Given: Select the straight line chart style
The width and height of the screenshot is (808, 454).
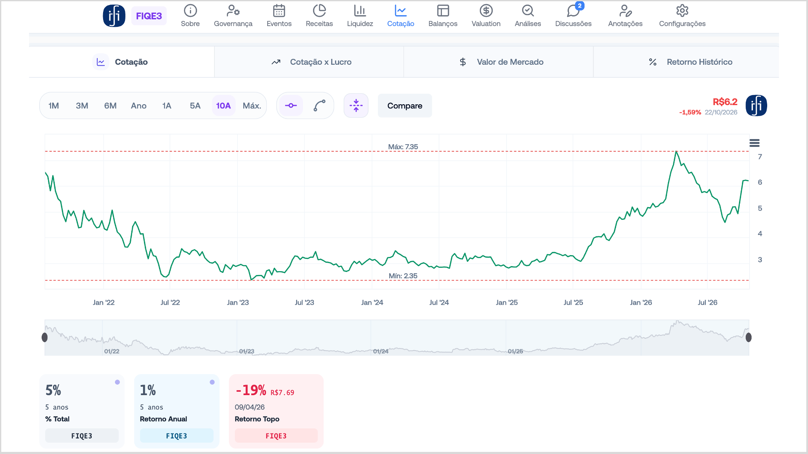Looking at the screenshot, I should click(x=291, y=106).
